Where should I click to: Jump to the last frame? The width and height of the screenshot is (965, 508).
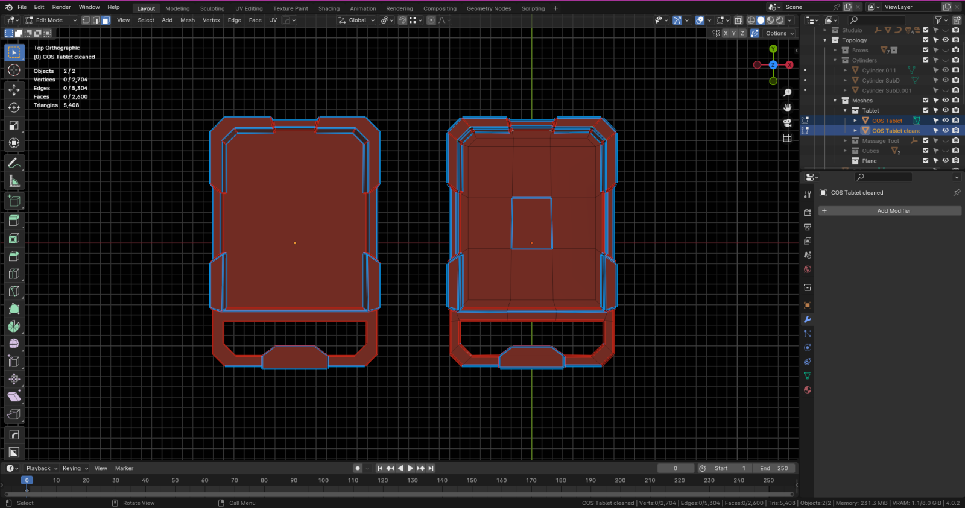click(431, 468)
